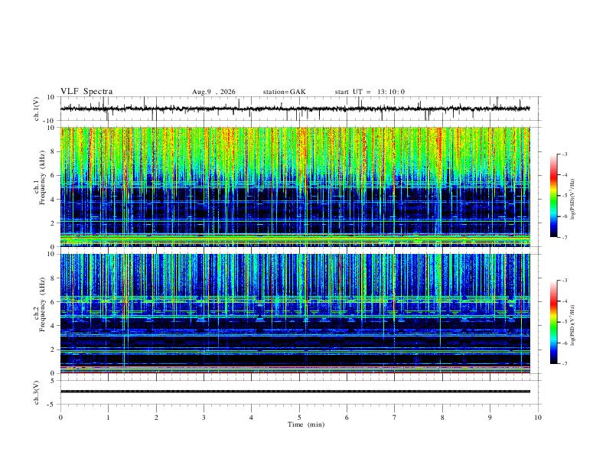Click the ch.1 spectrogram panel
Image resolution: width=606 pixels, height=468 pixels.
(x=295, y=187)
